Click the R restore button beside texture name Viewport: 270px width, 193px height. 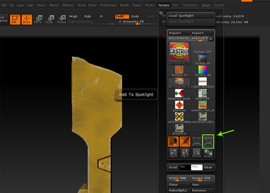tap(211, 39)
